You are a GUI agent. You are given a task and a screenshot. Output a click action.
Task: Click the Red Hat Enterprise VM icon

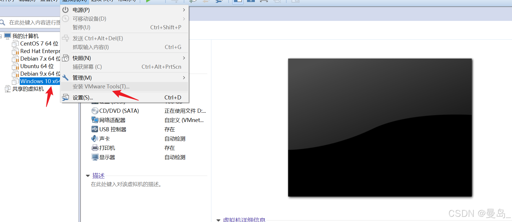pos(15,51)
